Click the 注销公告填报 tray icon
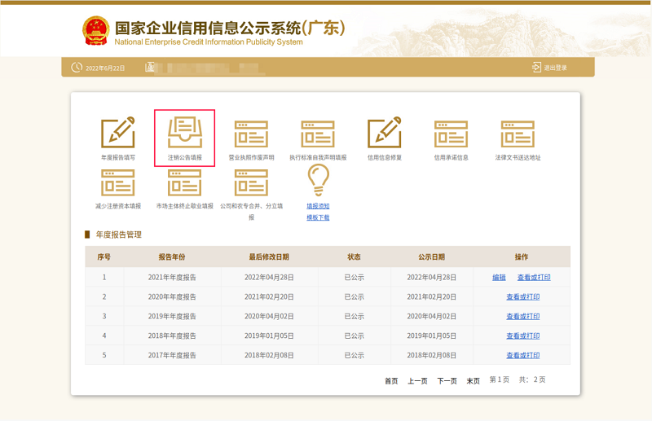Image resolution: width=652 pixels, height=421 pixels. (x=184, y=134)
